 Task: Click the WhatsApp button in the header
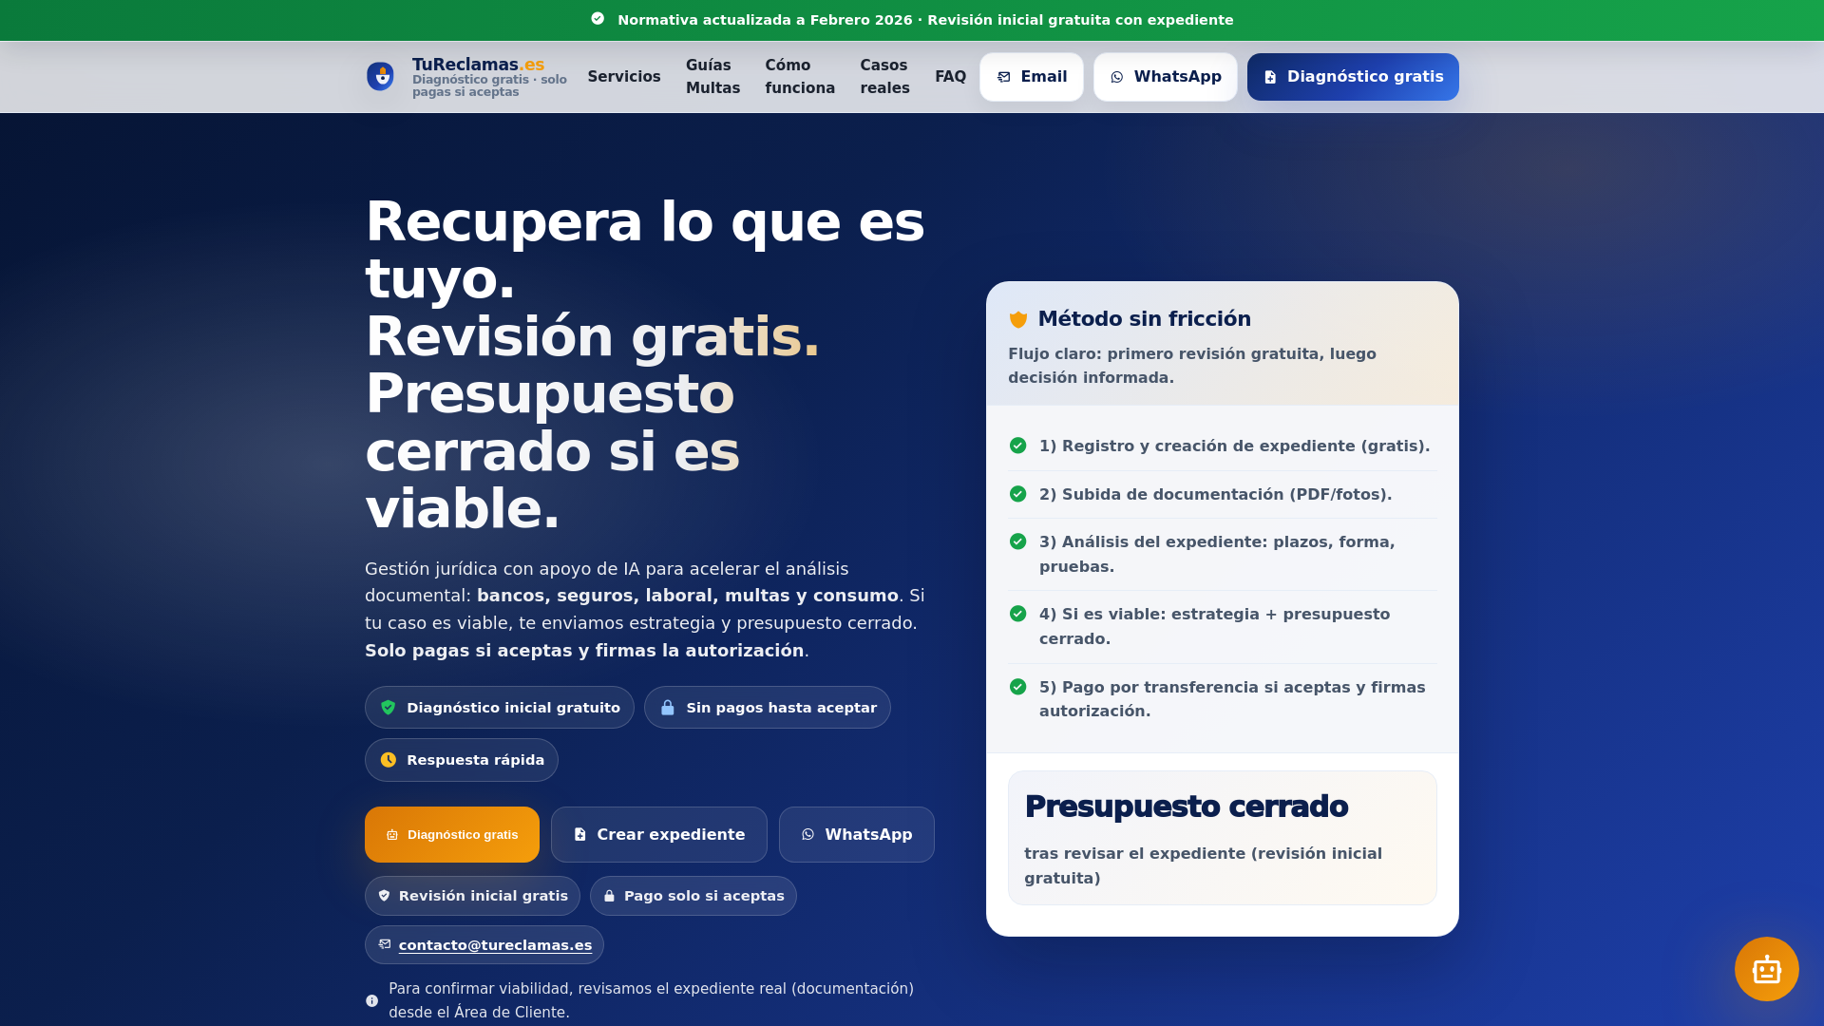(x=1166, y=77)
